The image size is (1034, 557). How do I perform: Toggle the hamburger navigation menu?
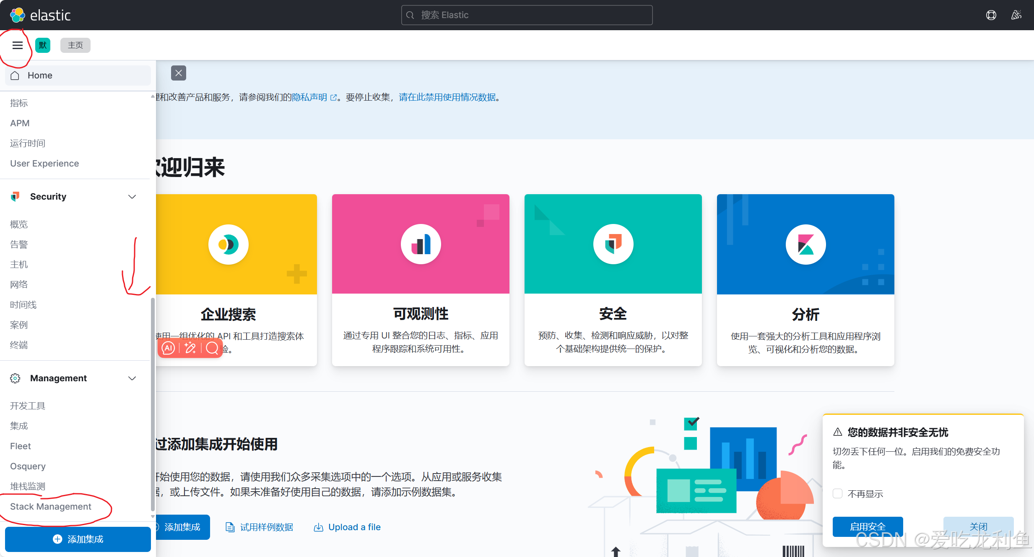(x=17, y=45)
